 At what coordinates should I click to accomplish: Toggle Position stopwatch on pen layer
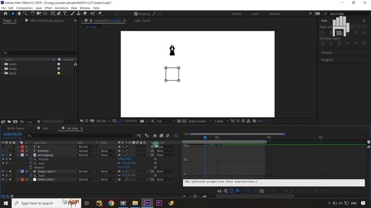[x=31, y=159]
